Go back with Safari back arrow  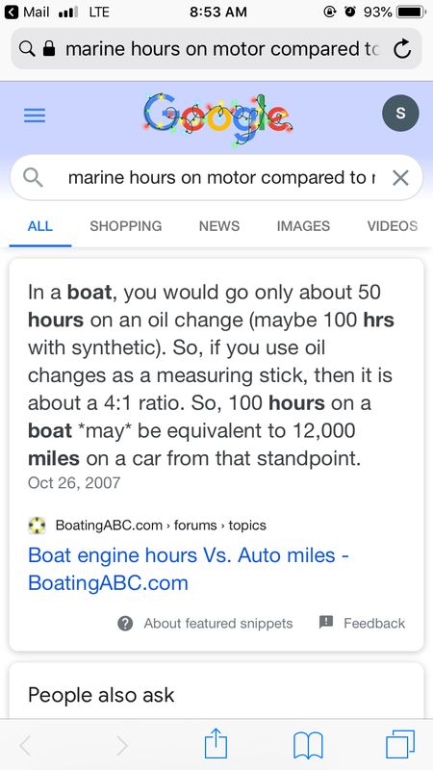tap(27, 746)
